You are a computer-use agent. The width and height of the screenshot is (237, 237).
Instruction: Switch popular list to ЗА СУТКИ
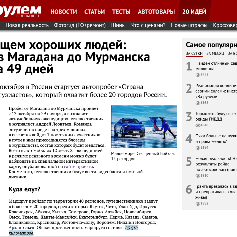pyautogui.click(x=194, y=53)
